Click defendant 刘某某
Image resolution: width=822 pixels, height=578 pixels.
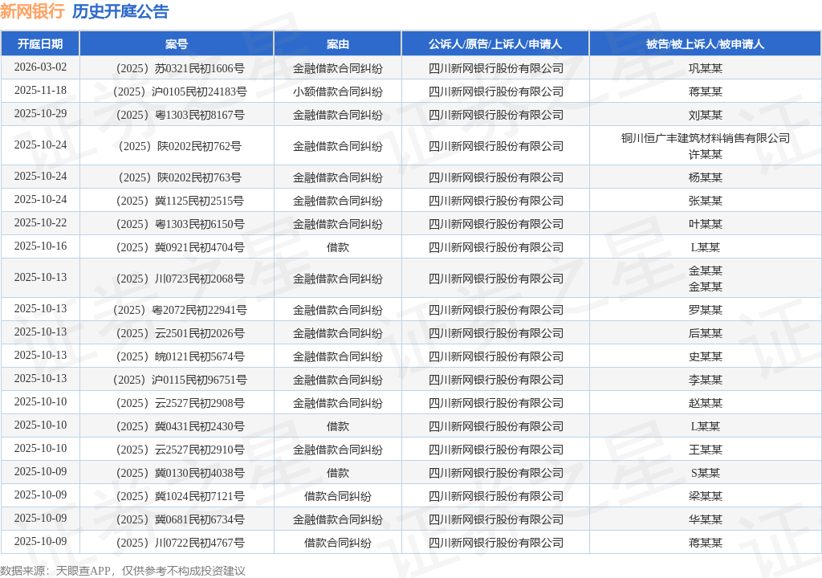pyautogui.click(x=705, y=115)
